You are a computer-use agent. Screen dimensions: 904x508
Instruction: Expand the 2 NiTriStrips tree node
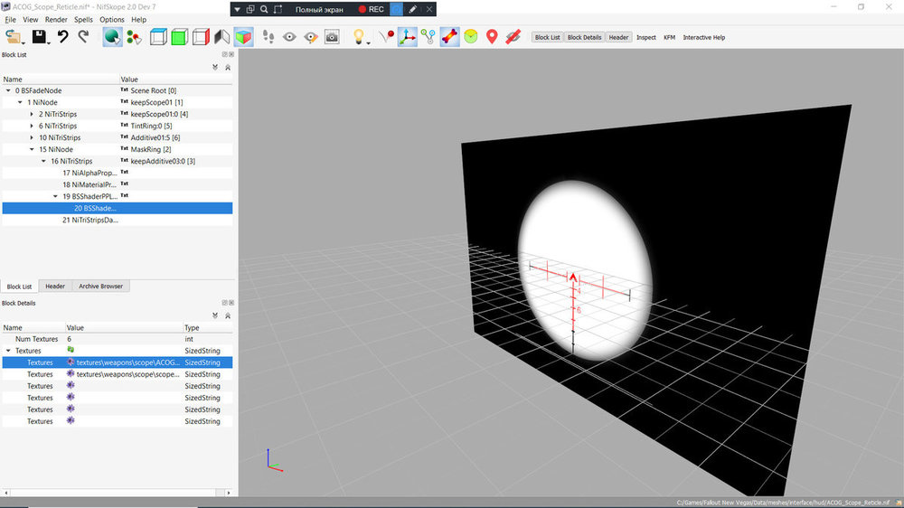[32, 114]
